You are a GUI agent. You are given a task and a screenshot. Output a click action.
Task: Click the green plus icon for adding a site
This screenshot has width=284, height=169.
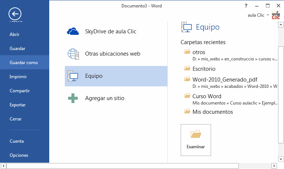[x=73, y=98]
